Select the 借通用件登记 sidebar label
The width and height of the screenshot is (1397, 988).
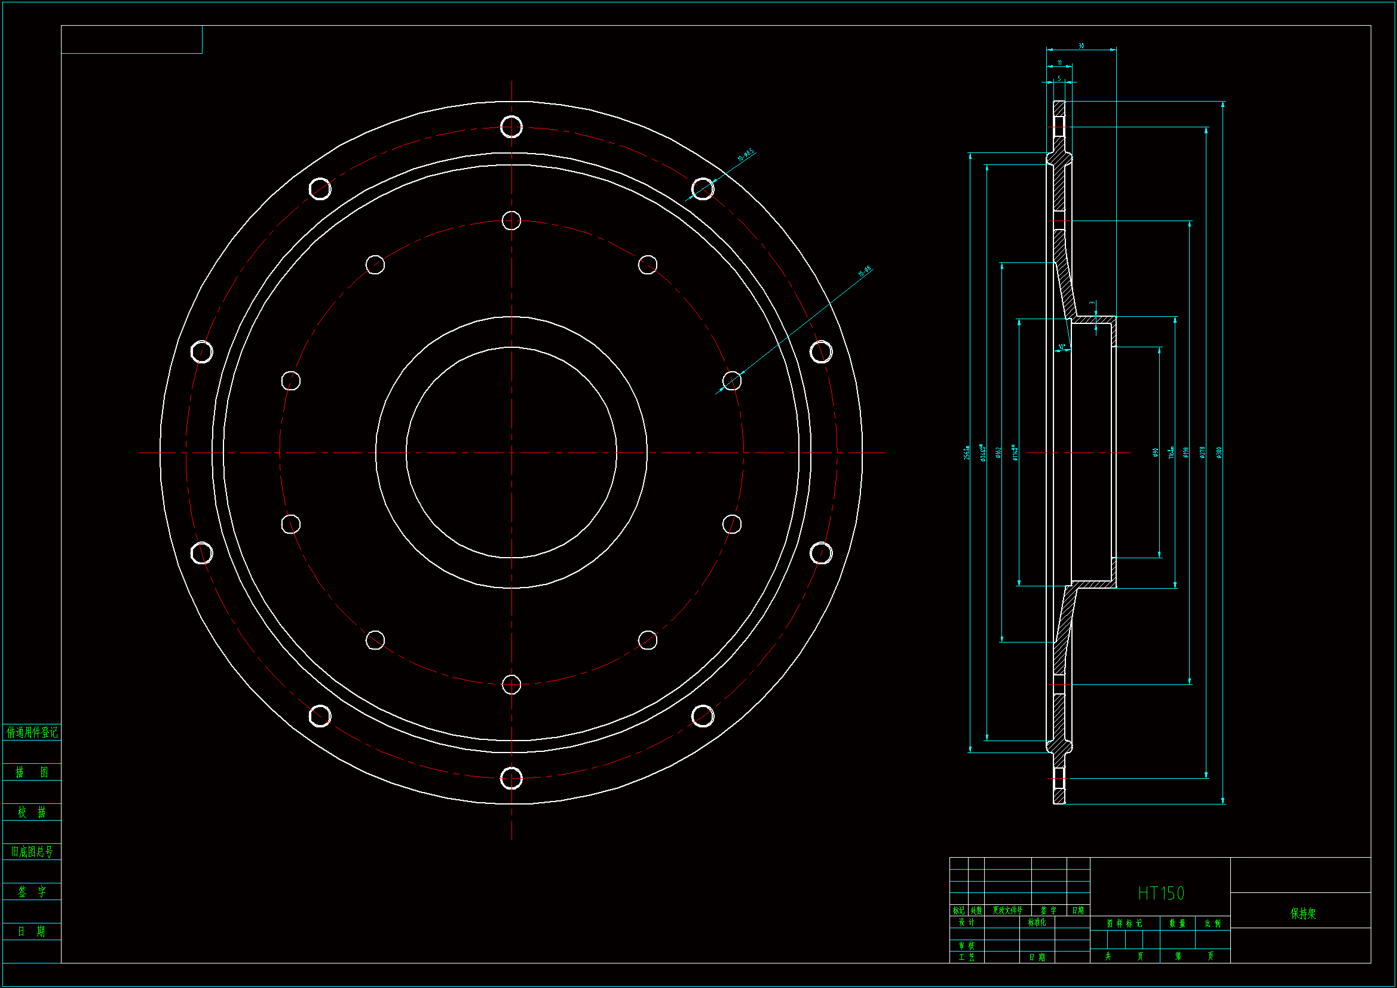tap(32, 732)
